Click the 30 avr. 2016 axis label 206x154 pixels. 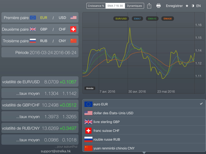[x=137, y=92]
